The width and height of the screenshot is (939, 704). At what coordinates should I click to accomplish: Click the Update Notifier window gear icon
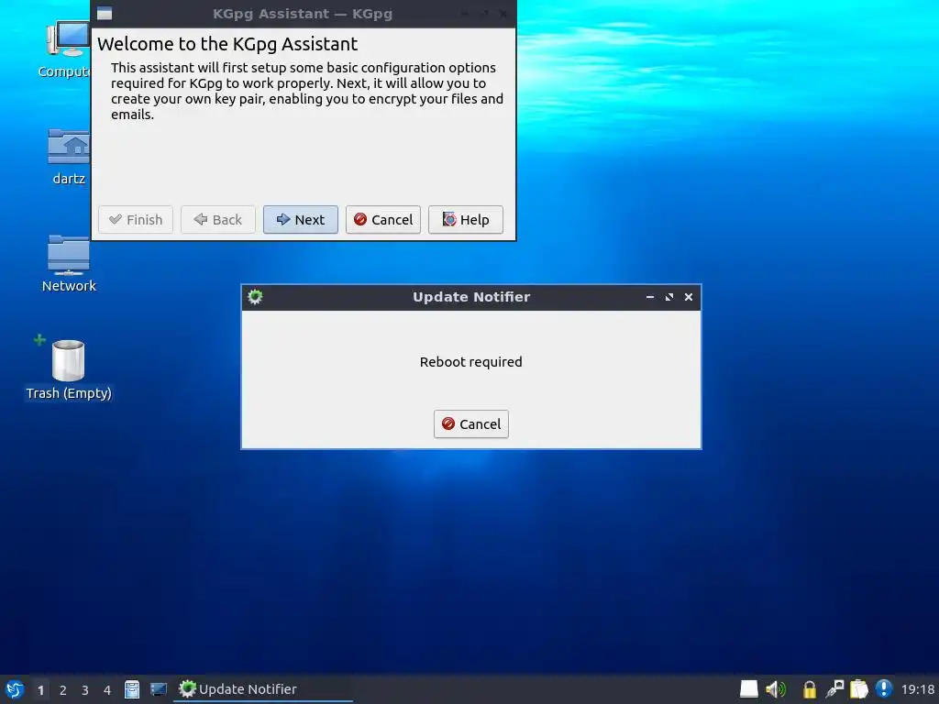[255, 297]
